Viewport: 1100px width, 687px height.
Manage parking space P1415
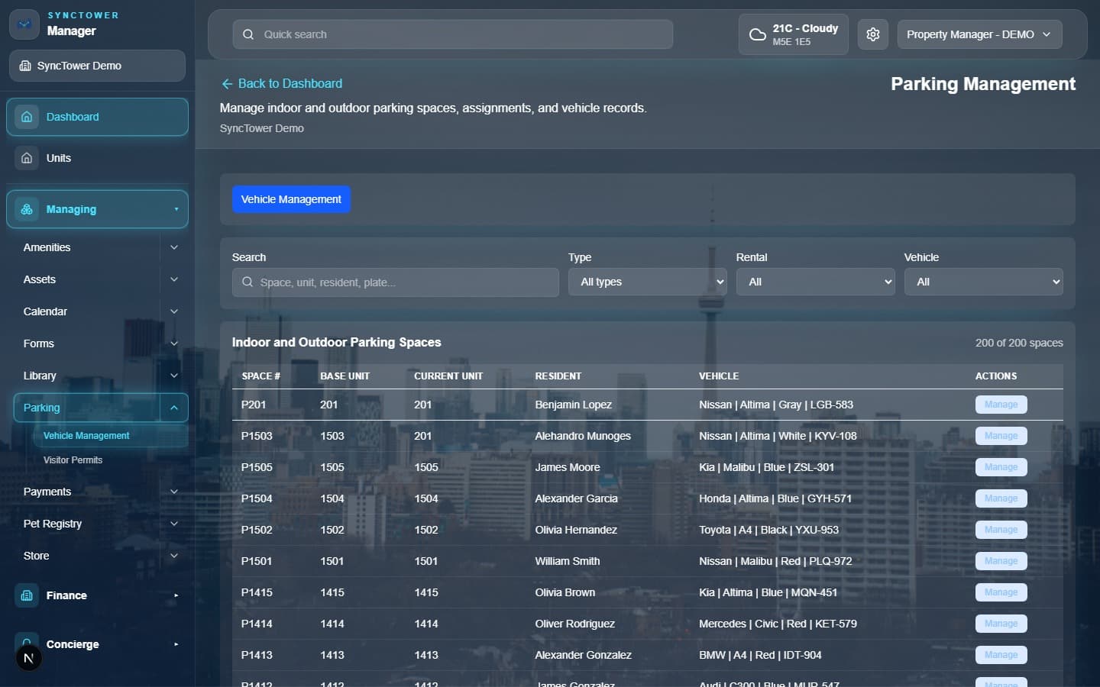pyautogui.click(x=1001, y=592)
